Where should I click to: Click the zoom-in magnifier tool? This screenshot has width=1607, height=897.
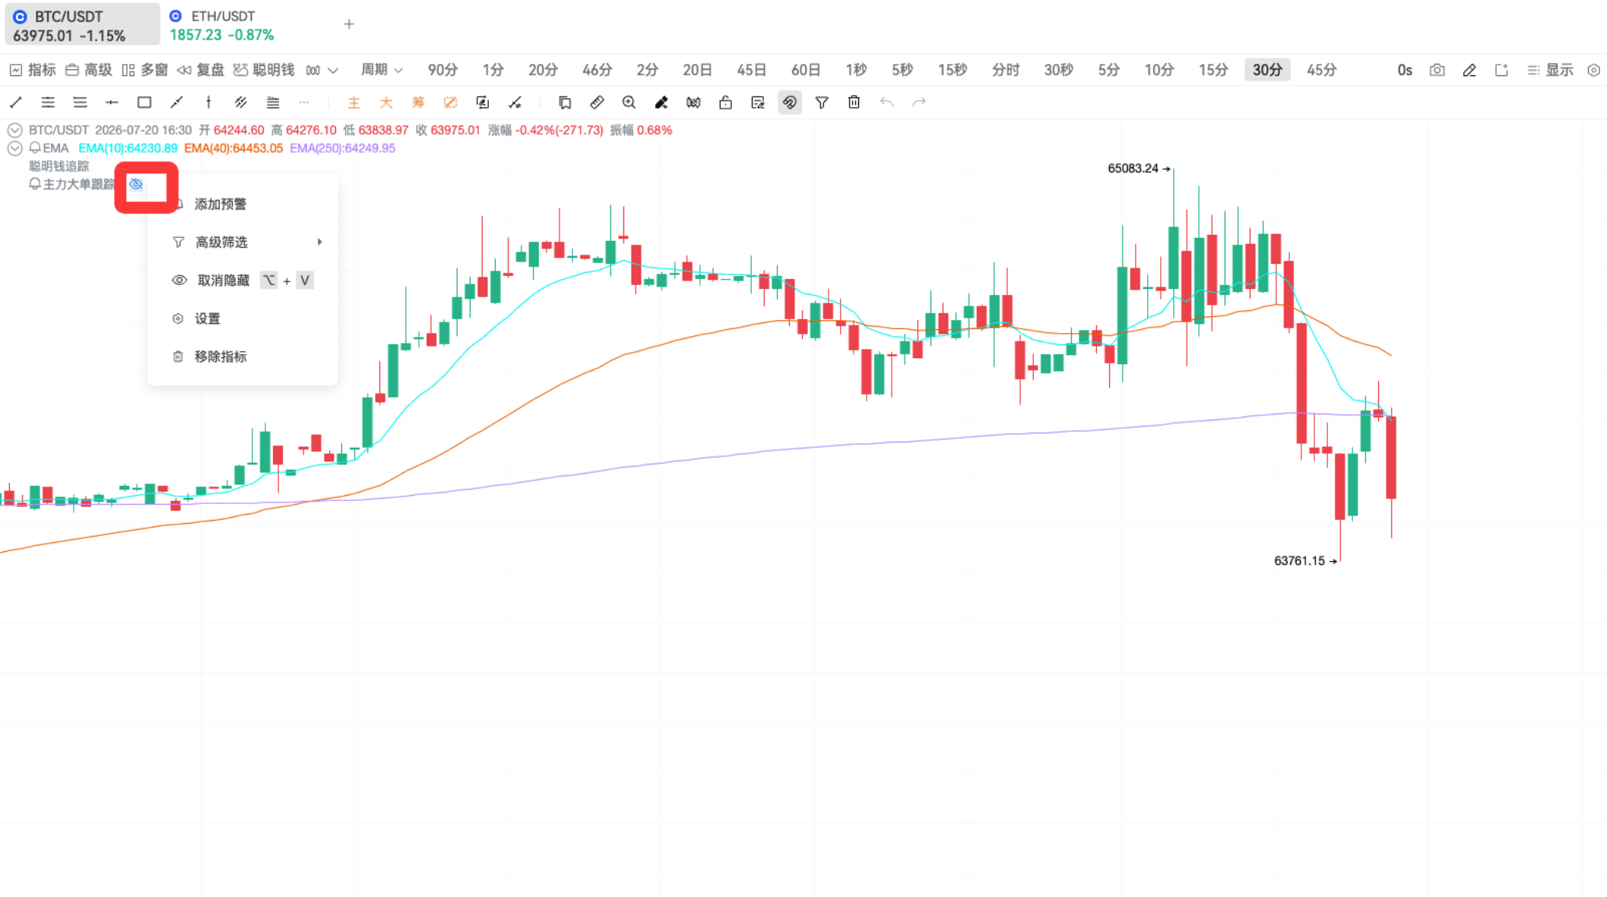pos(629,102)
